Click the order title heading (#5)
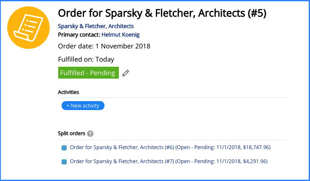 click(162, 13)
